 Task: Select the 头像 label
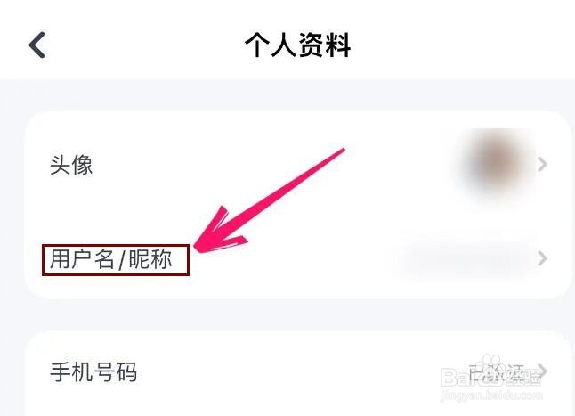pyautogui.click(x=71, y=165)
